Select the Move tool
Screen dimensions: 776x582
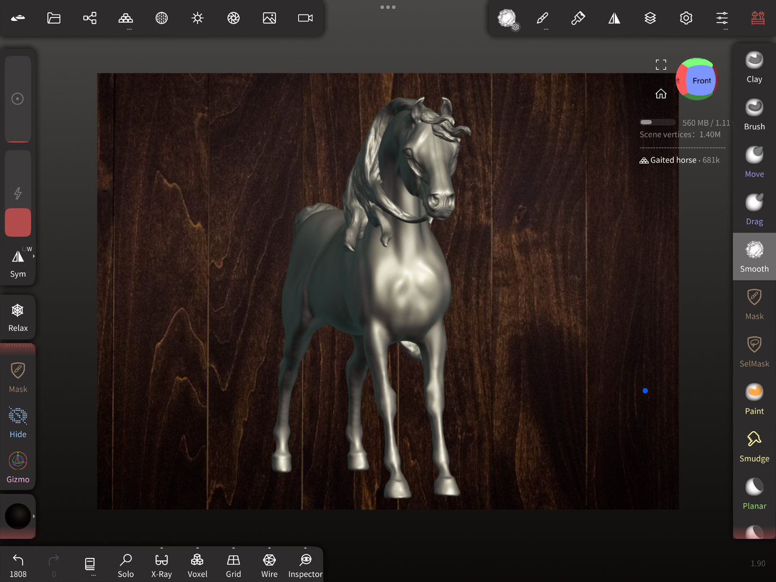tap(754, 162)
